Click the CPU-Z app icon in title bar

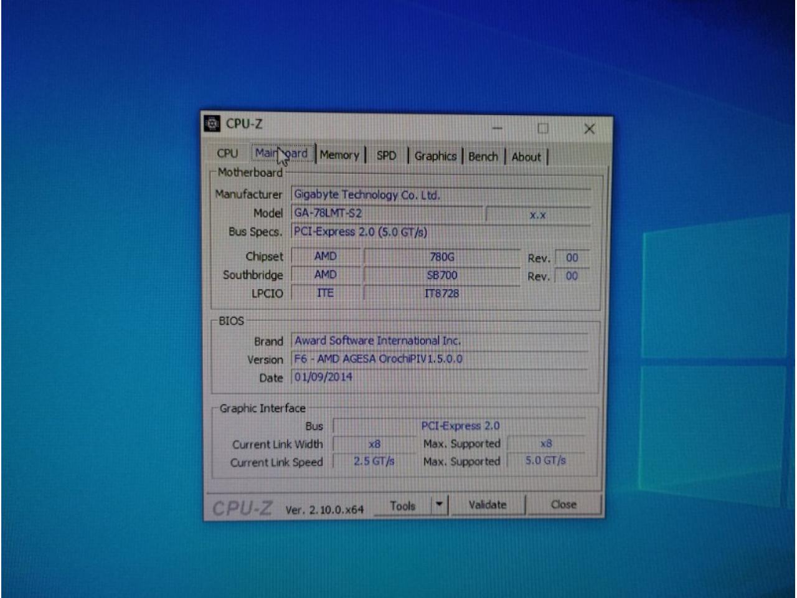pyautogui.click(x=212, y=123)
